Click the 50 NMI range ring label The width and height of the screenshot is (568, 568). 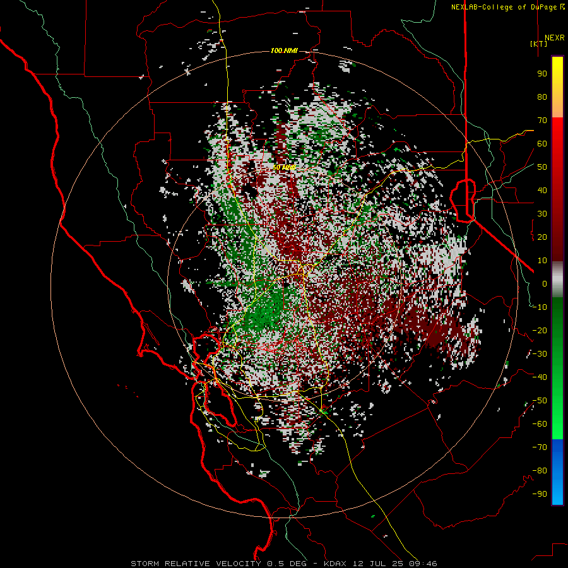(284, 167)
